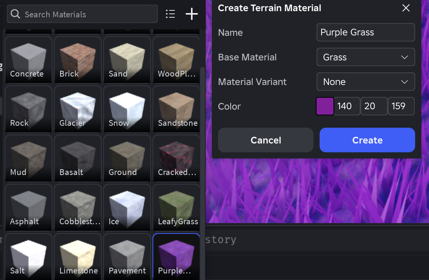Open the Base Material dropdown set to Grass
Viewport: 429px width, 280px height.
365,57
